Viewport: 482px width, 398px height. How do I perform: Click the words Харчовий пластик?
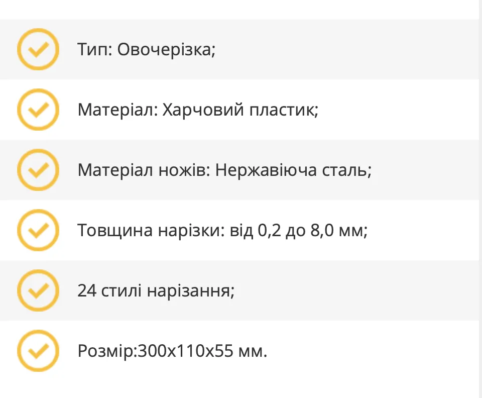(240, 110)
